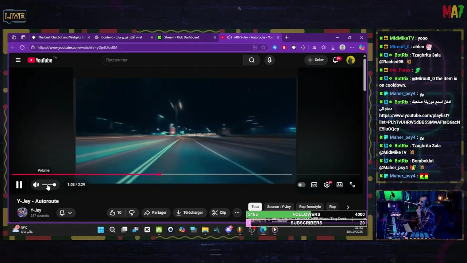
Task: Click the search magnifier button
Action: coord(252,60)
